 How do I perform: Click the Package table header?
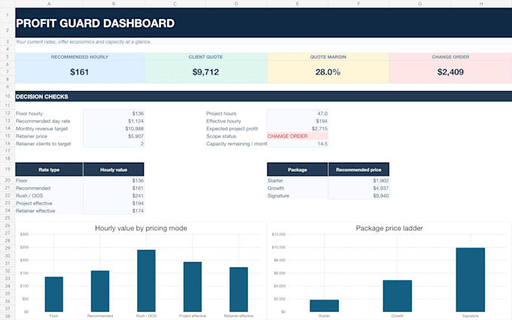click(297, 170)
